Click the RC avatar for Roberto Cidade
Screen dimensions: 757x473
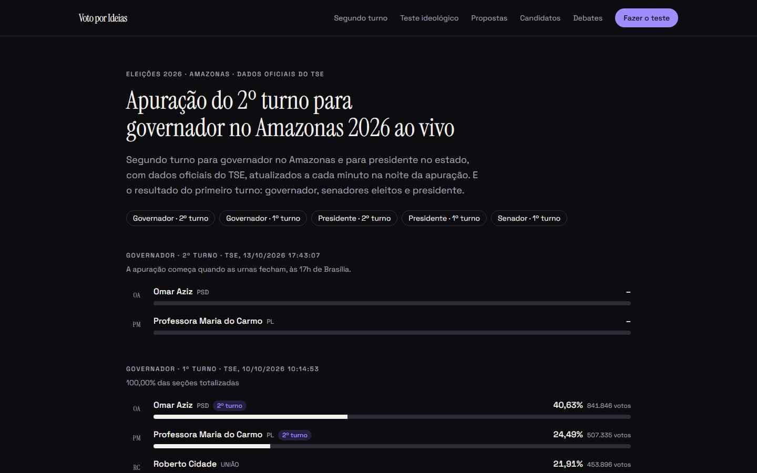[x=137, y=467]
